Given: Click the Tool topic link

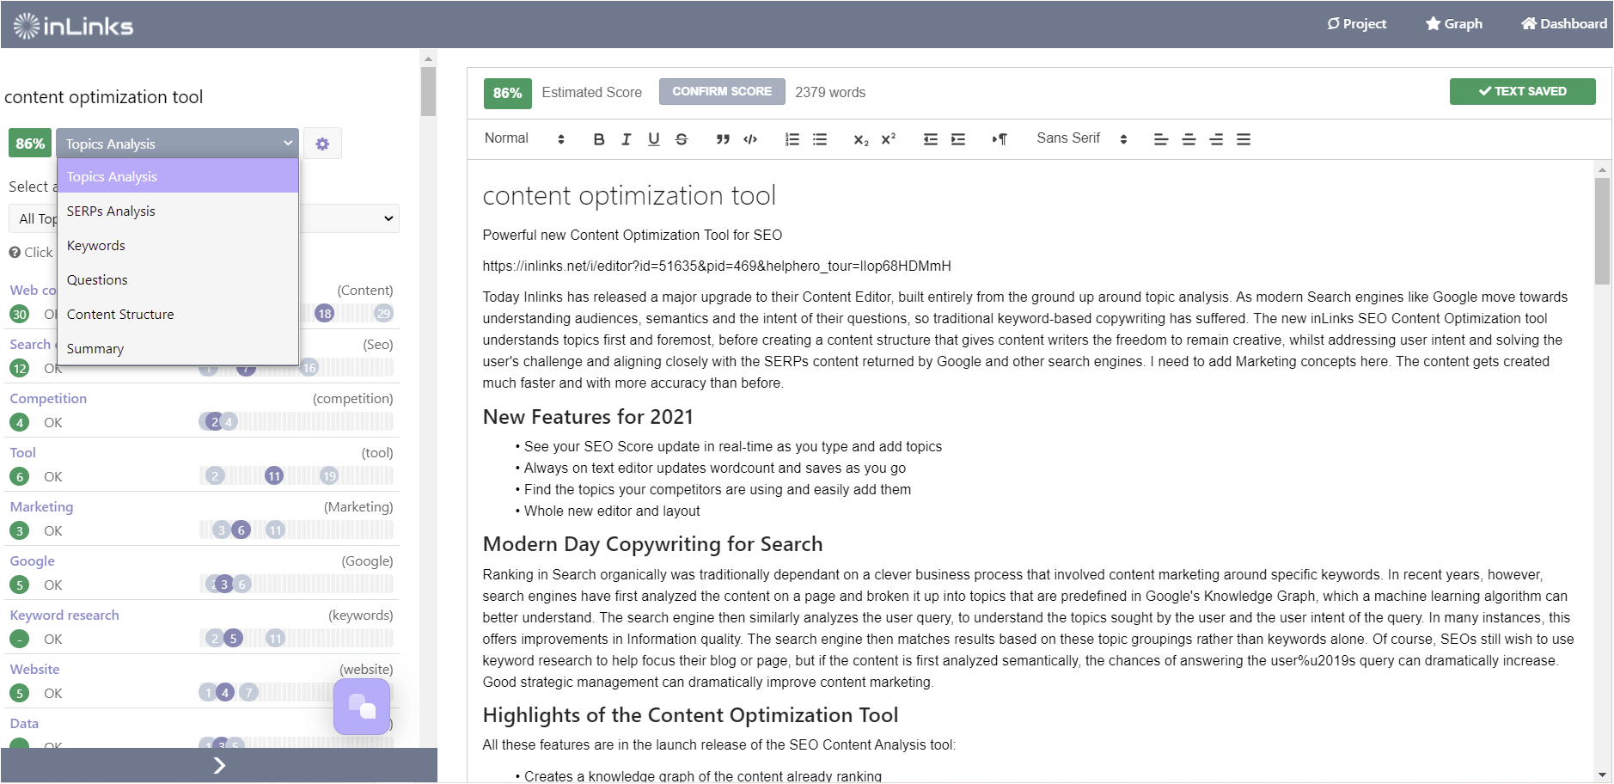Looking at the screenshot, I should pyautogui.click(x=23, y=452).
